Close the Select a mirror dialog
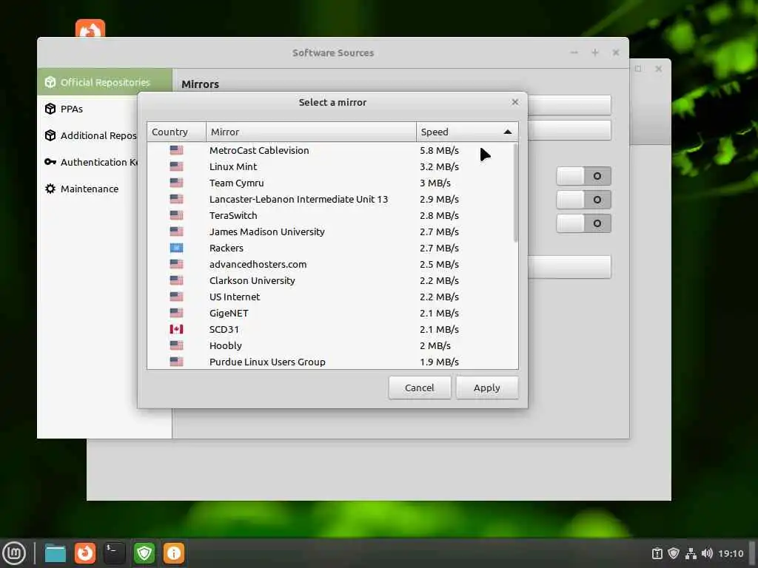 (515, 102)
